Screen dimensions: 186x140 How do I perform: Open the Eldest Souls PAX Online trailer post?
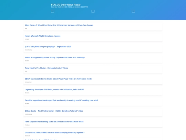(x=54, y=111)
